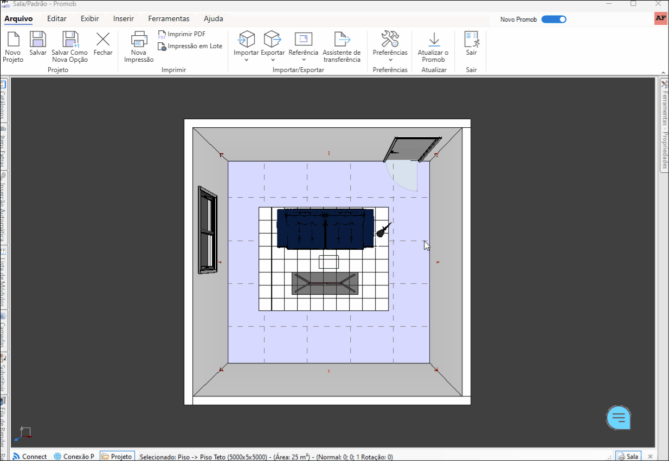Screen dimensions: 669x461
Task: Select the coffee table on the rug
Action: (325, 283)
